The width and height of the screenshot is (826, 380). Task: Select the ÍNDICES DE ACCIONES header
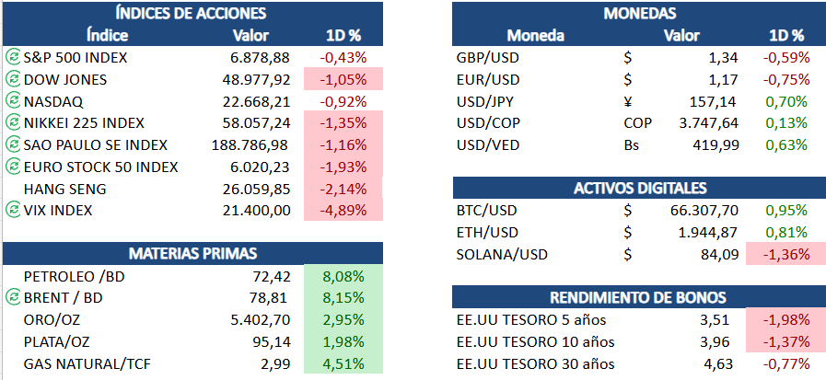point(192,13)
